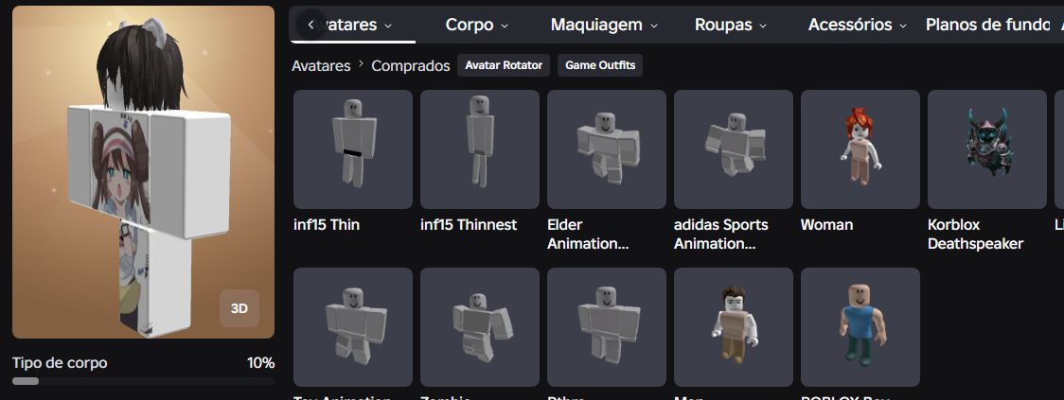The image size is (1064, 400).
Task: Select the Zombie animation thumbnail
Action: click(480, 327)
